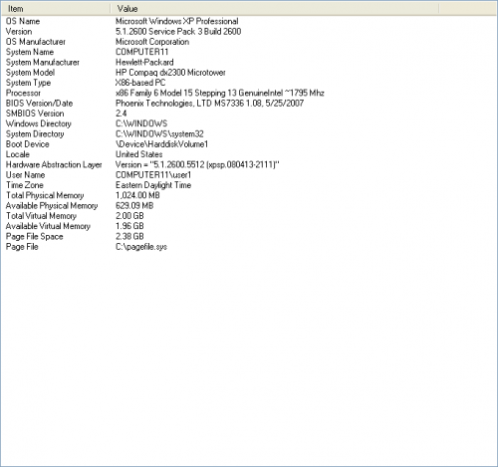Select the Total Physical Memory label
498x467 pixels.
45,195
